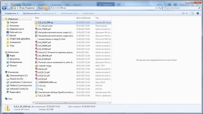203x114 pixels.
Task: Click the PDF icon of akt_1963438.pdf
Action: coord(36,56)
